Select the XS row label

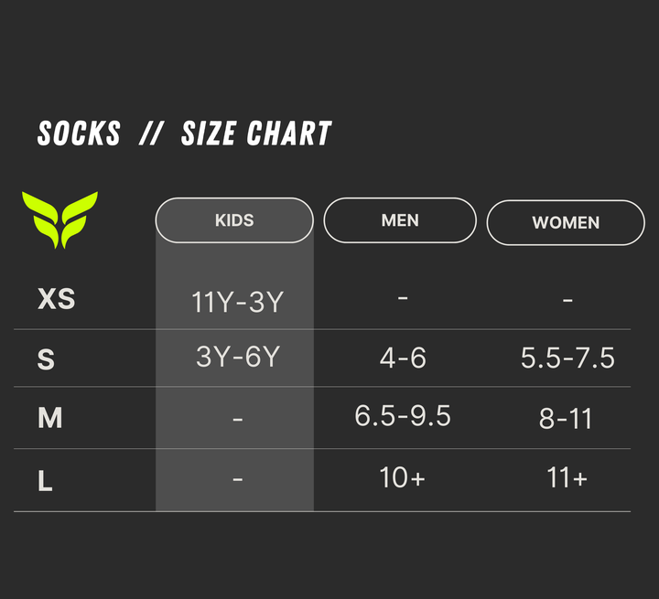(56, 299)
